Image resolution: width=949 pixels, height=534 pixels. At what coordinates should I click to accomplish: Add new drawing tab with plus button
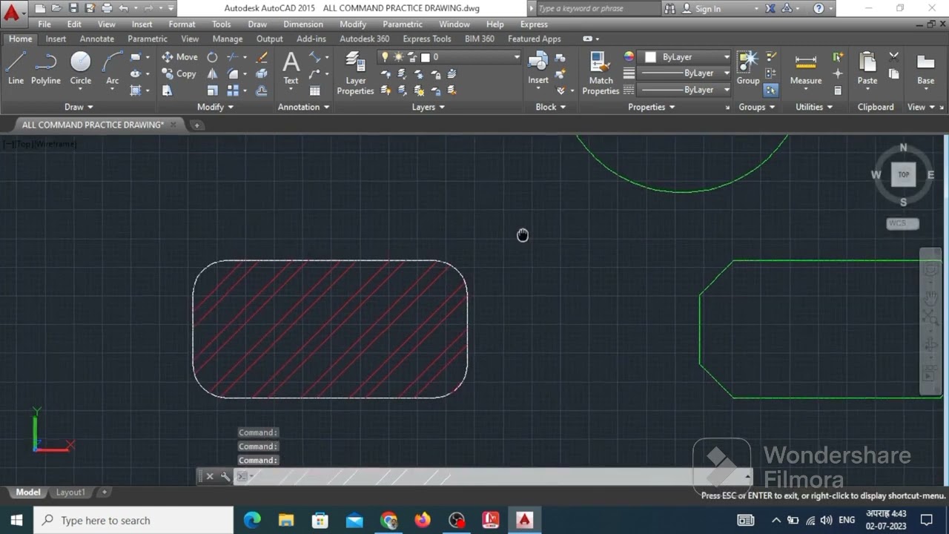point(197,125)
